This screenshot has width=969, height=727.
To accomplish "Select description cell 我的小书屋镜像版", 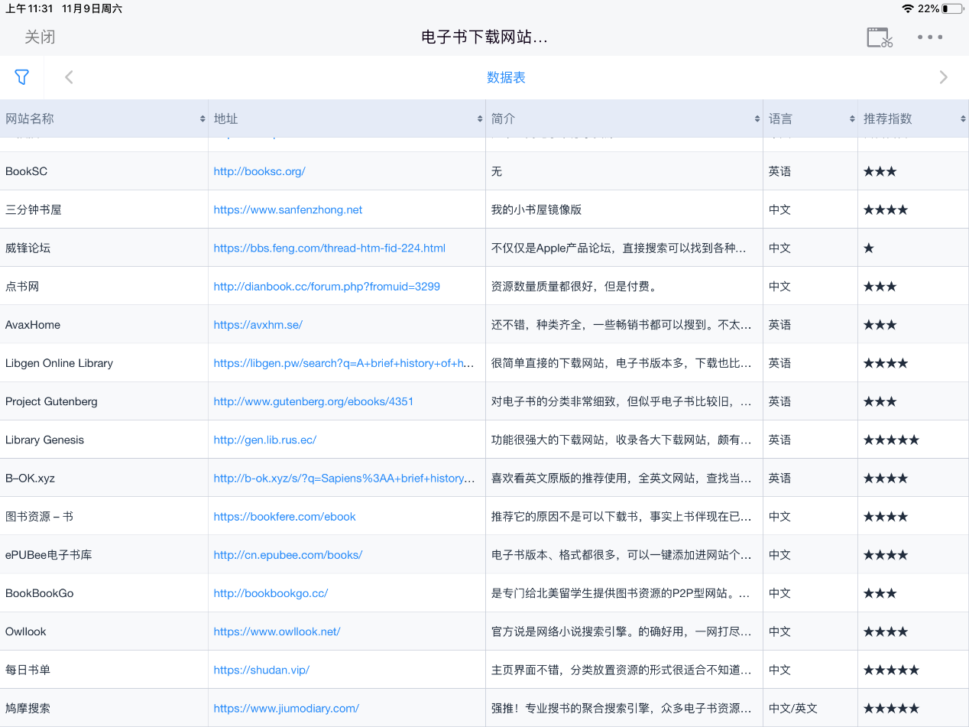I will [x=624, y=209].
